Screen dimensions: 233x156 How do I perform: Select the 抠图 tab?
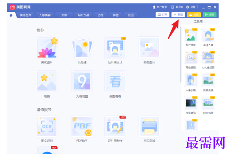[131, 15]
